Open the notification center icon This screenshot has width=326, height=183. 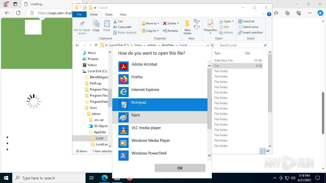318,178
